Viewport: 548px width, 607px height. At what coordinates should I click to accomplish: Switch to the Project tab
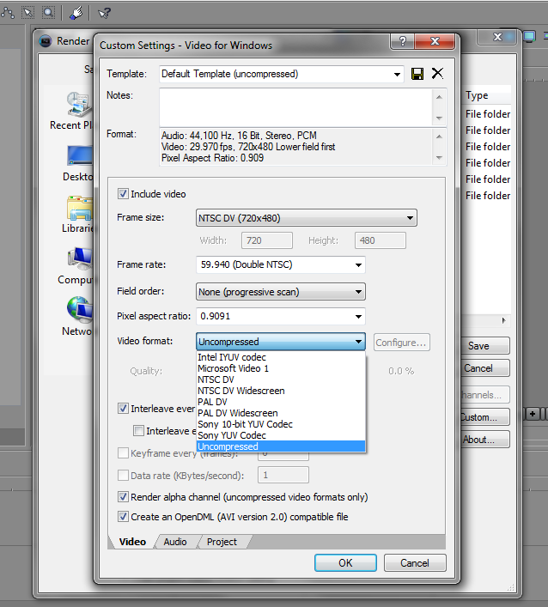point(222,542)
